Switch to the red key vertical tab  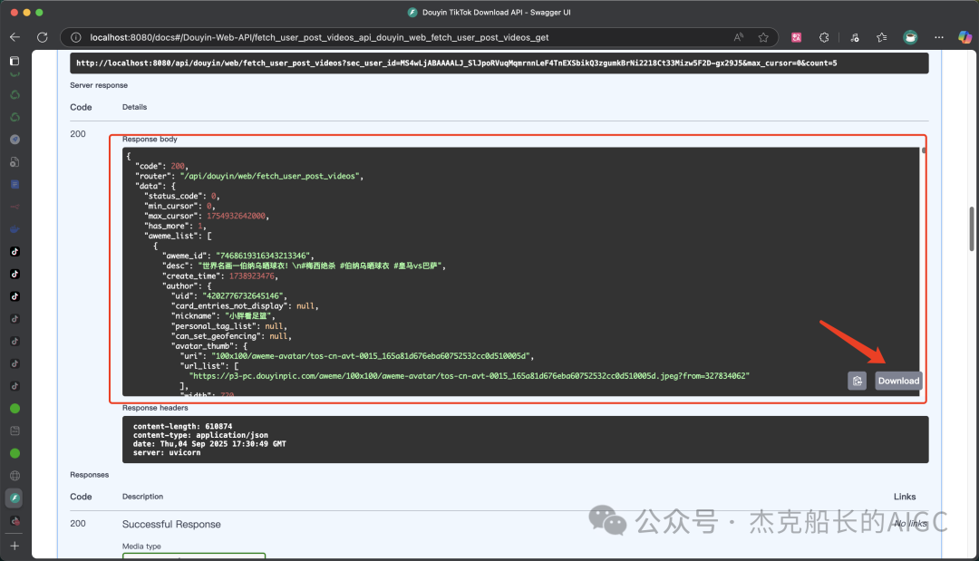[x=15, y=207]
